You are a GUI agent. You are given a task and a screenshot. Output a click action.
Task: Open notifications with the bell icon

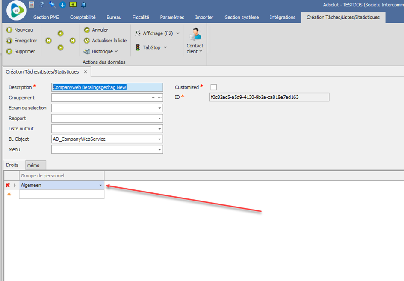coord(83,5)
